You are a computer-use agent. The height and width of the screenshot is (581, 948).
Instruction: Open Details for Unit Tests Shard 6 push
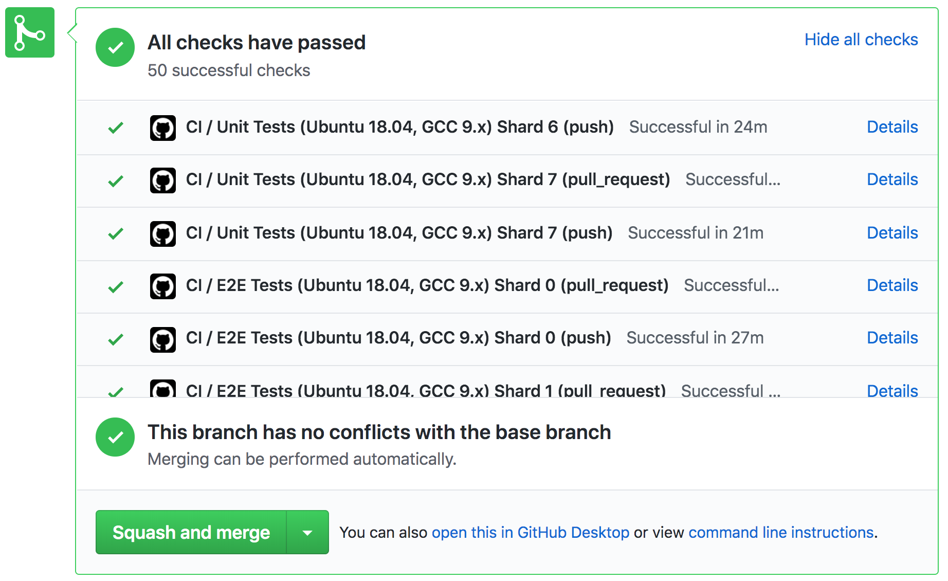click(892, 127)
